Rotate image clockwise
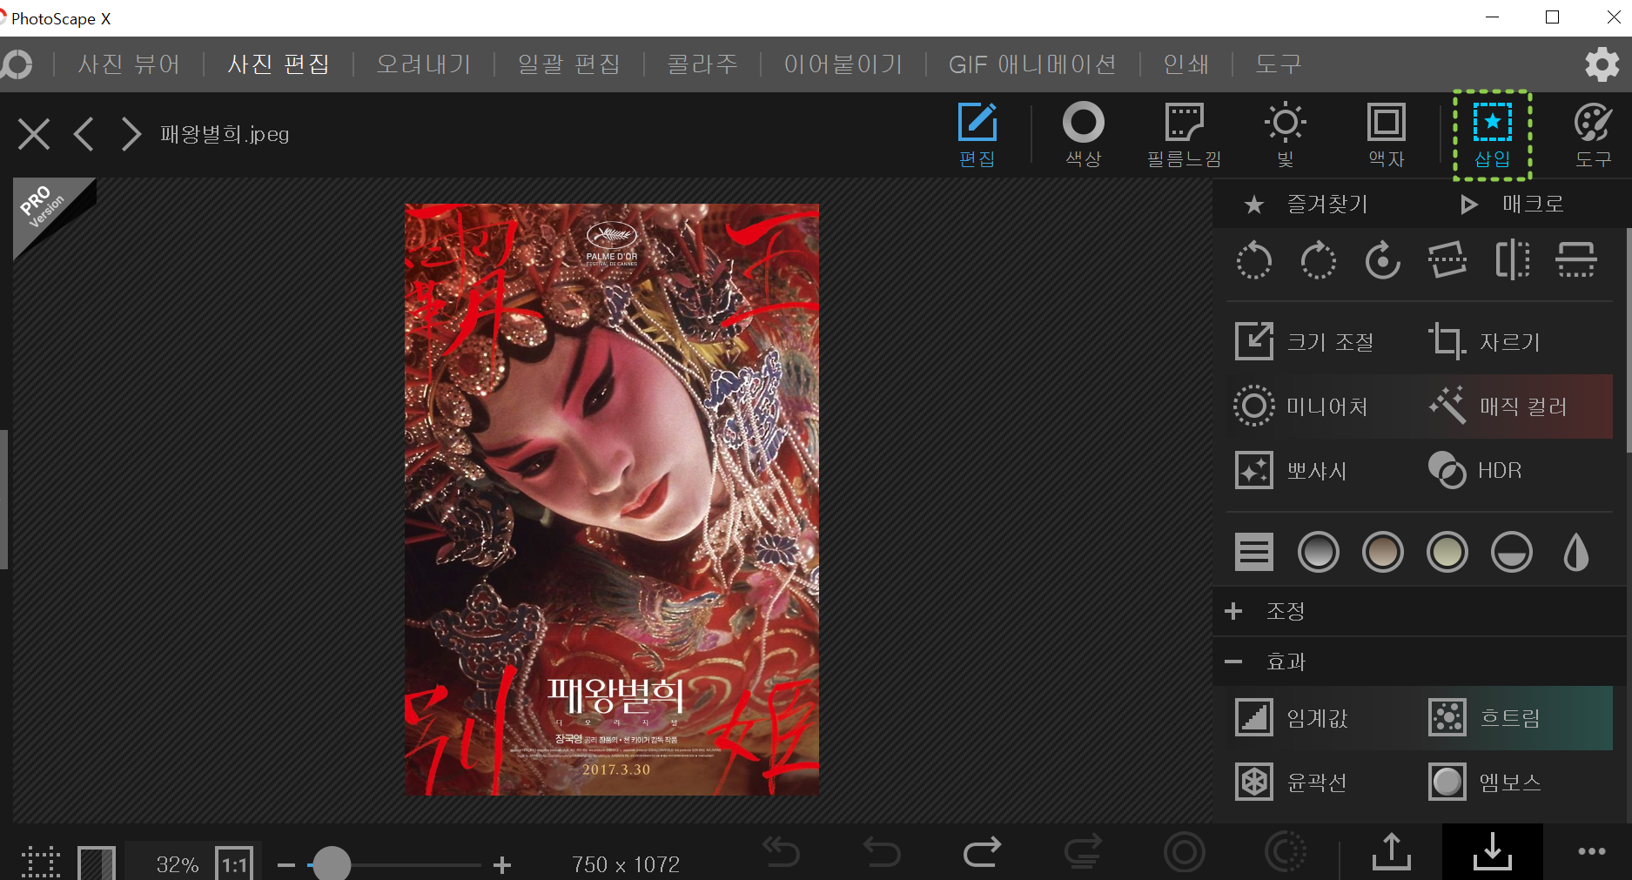This screenshot has height=880, width=1632. (1319, 259)
